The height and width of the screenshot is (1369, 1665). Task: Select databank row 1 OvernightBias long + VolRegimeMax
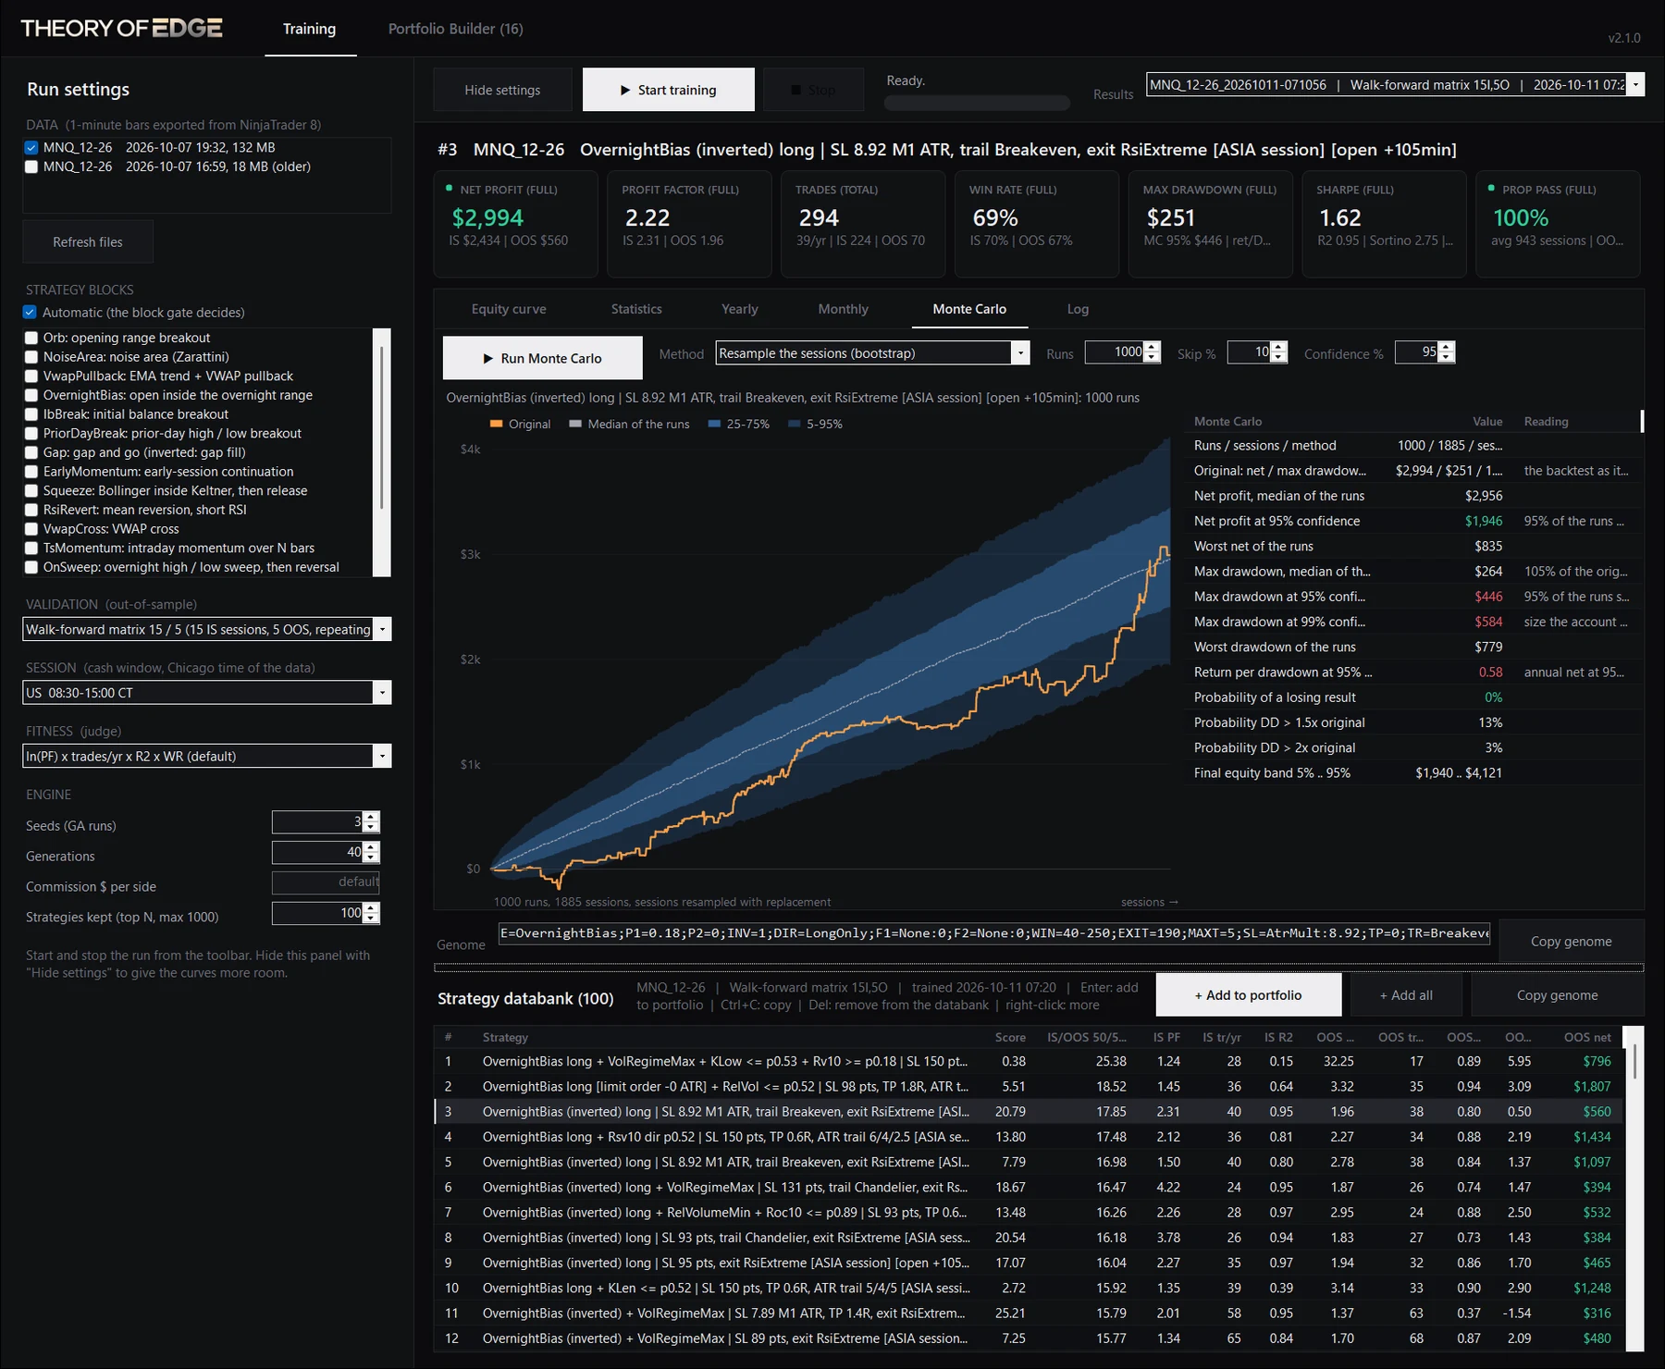point(1028,1061)
